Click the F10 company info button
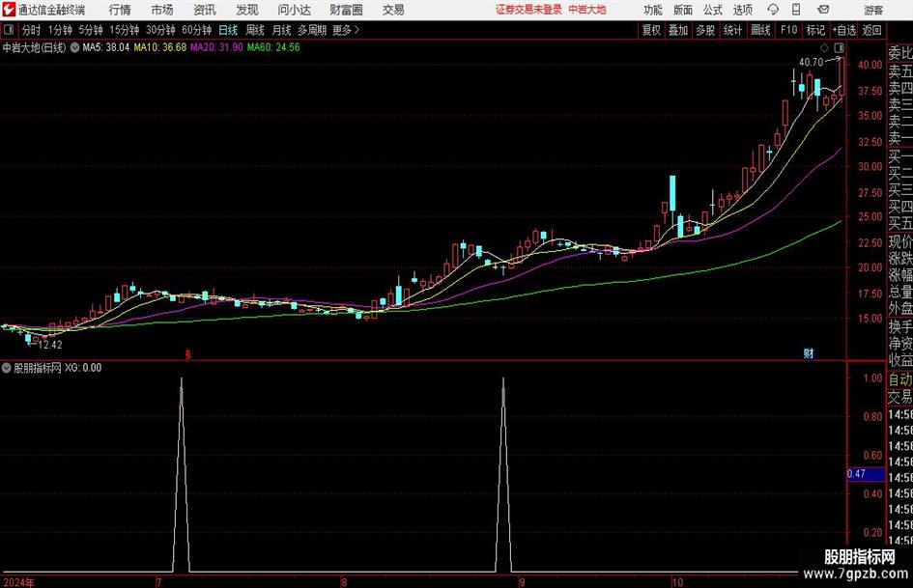This screenshot has width=913, height=588. [788, 30]
